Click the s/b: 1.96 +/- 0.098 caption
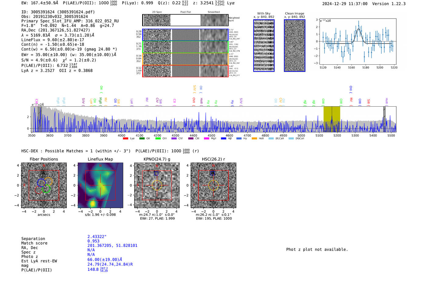 [100, 215]
